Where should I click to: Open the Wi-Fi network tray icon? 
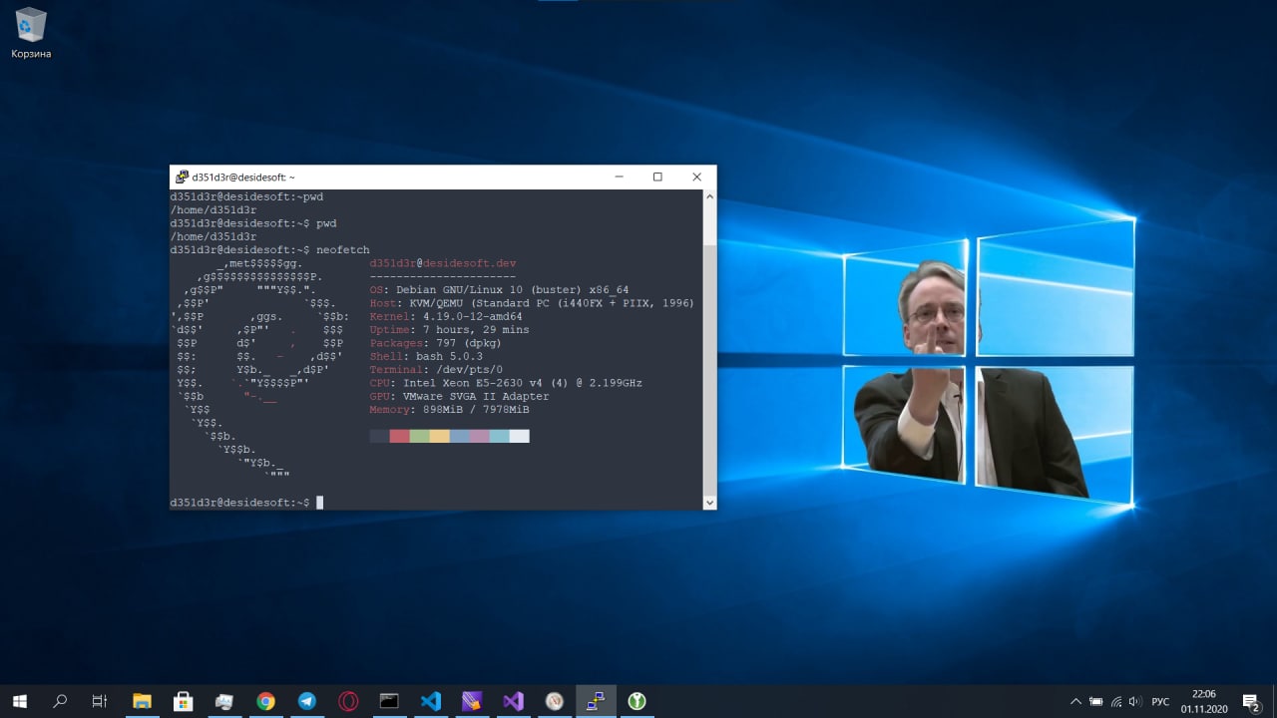[1115, 701]
